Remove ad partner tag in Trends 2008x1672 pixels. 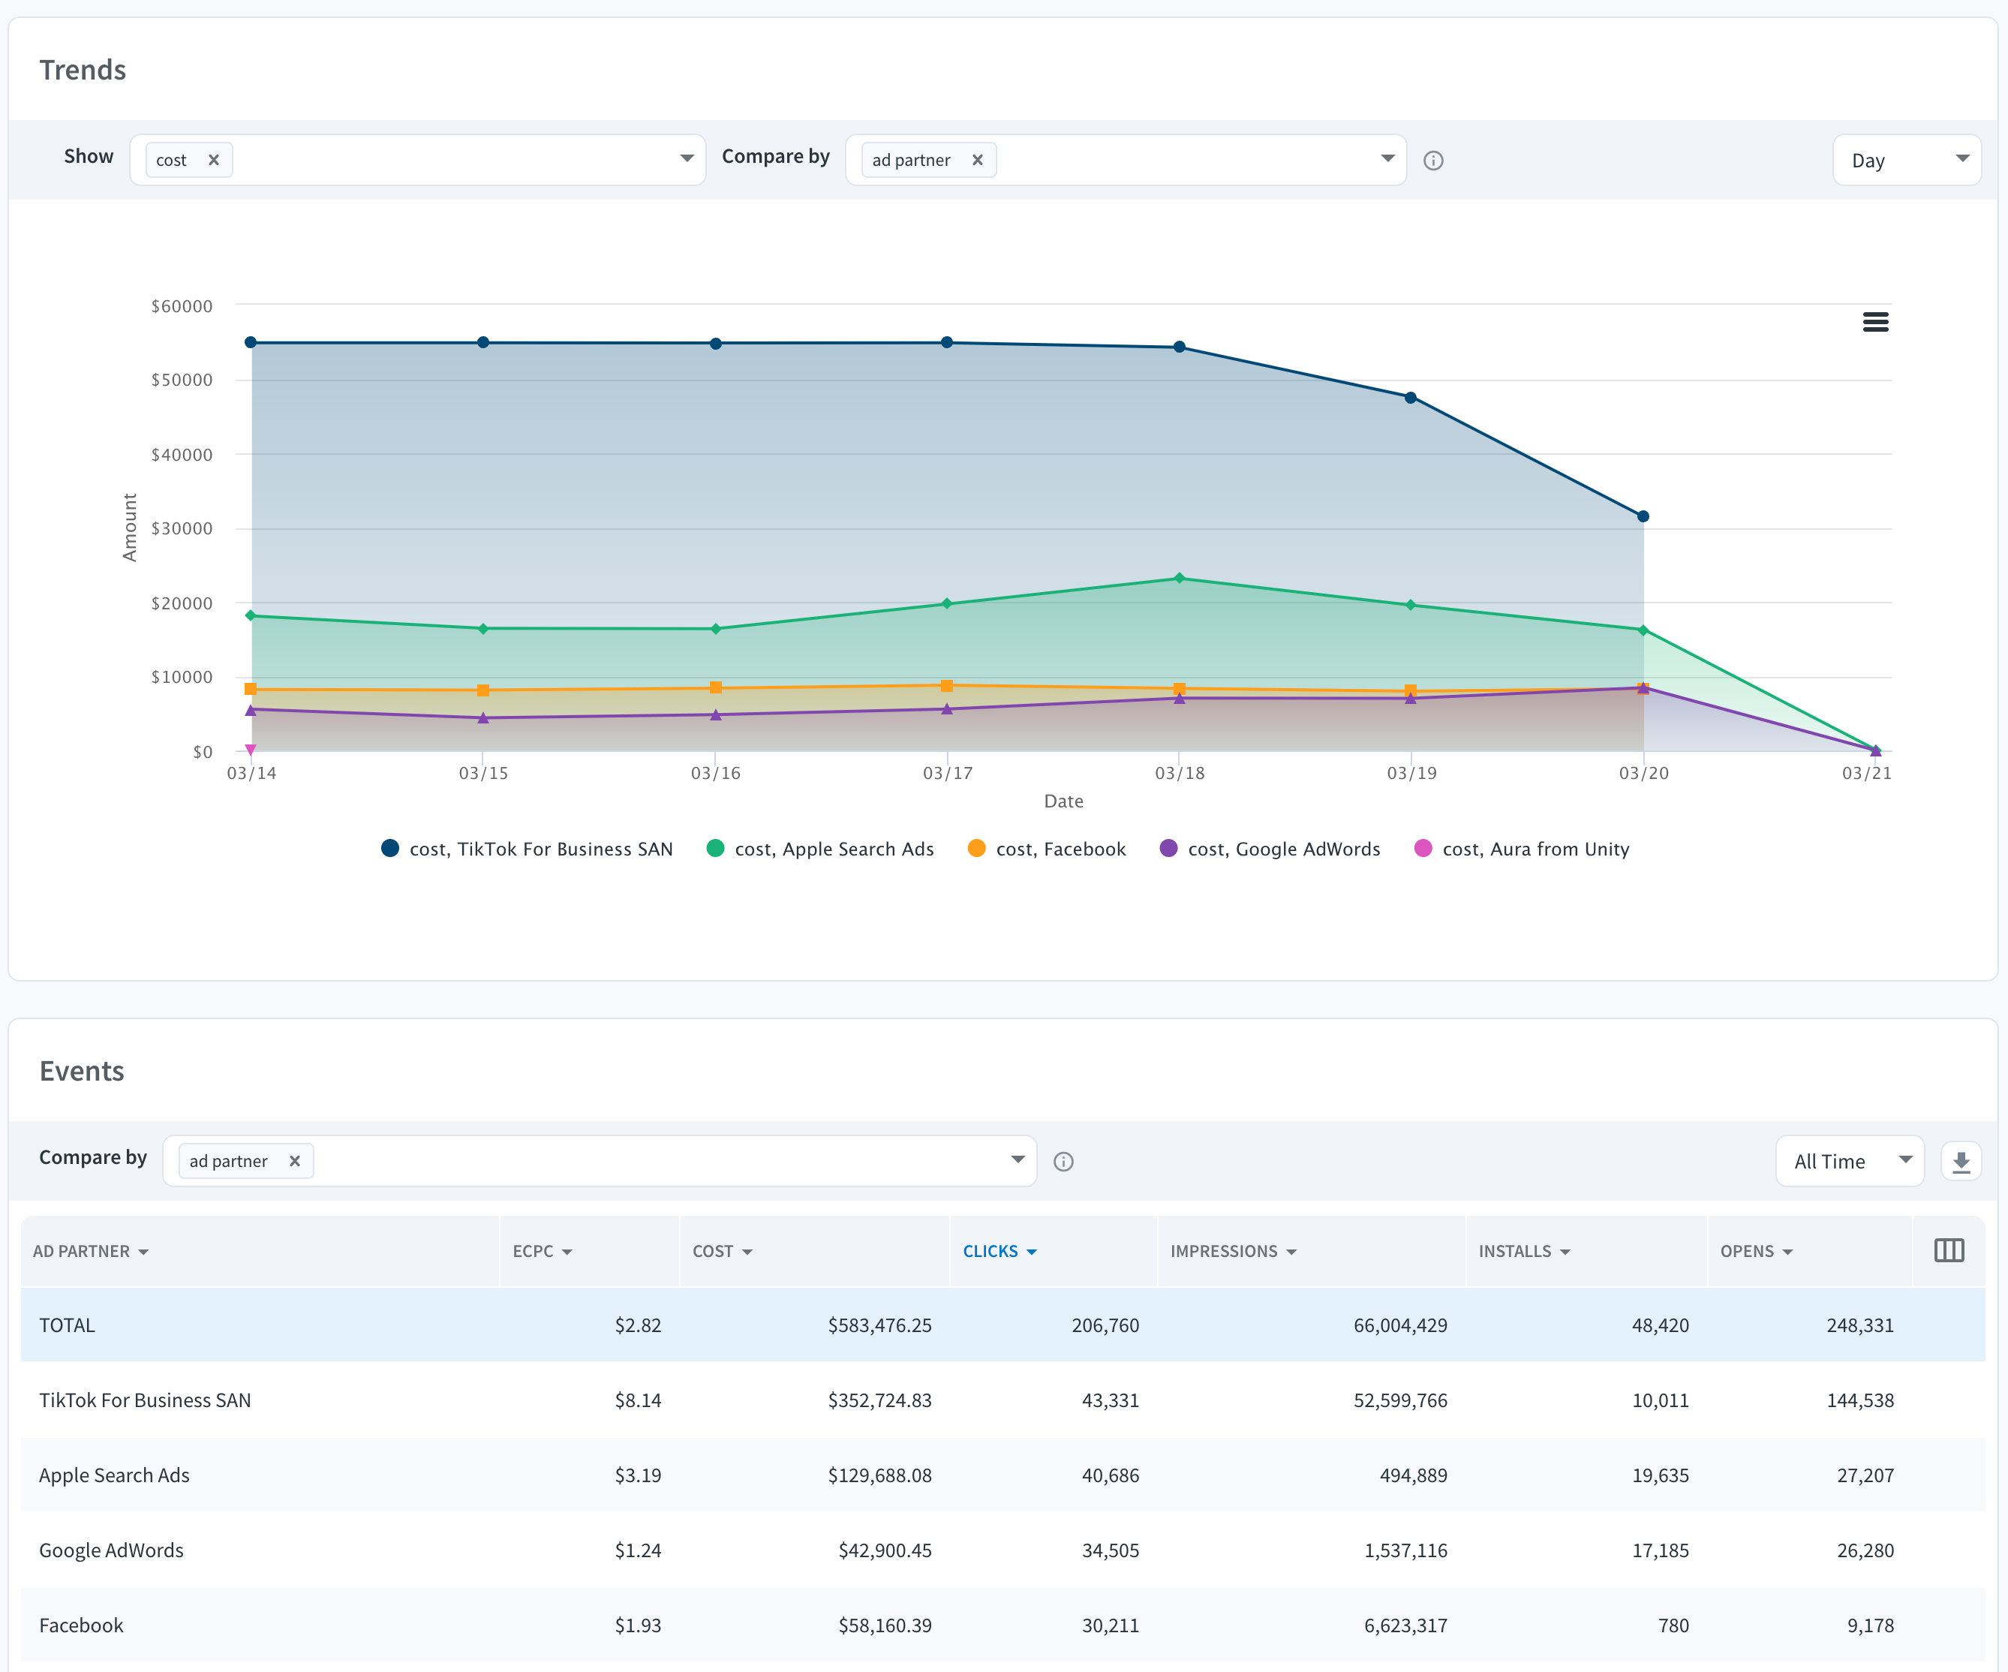click(x=977, y=160)
